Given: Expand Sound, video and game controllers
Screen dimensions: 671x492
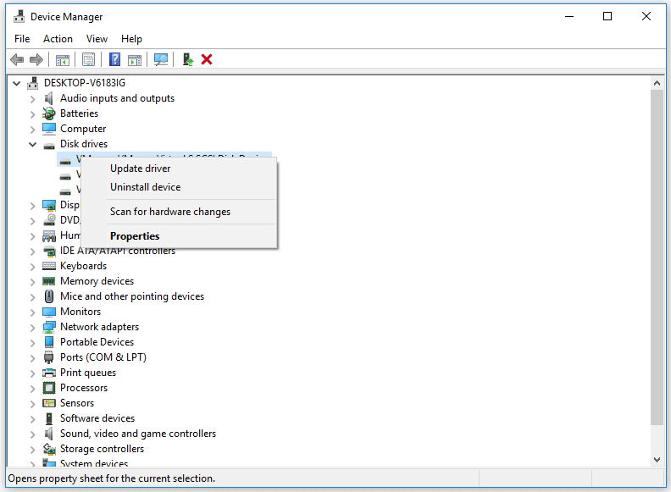Looking at the screenshot, I should pos(32,434).
